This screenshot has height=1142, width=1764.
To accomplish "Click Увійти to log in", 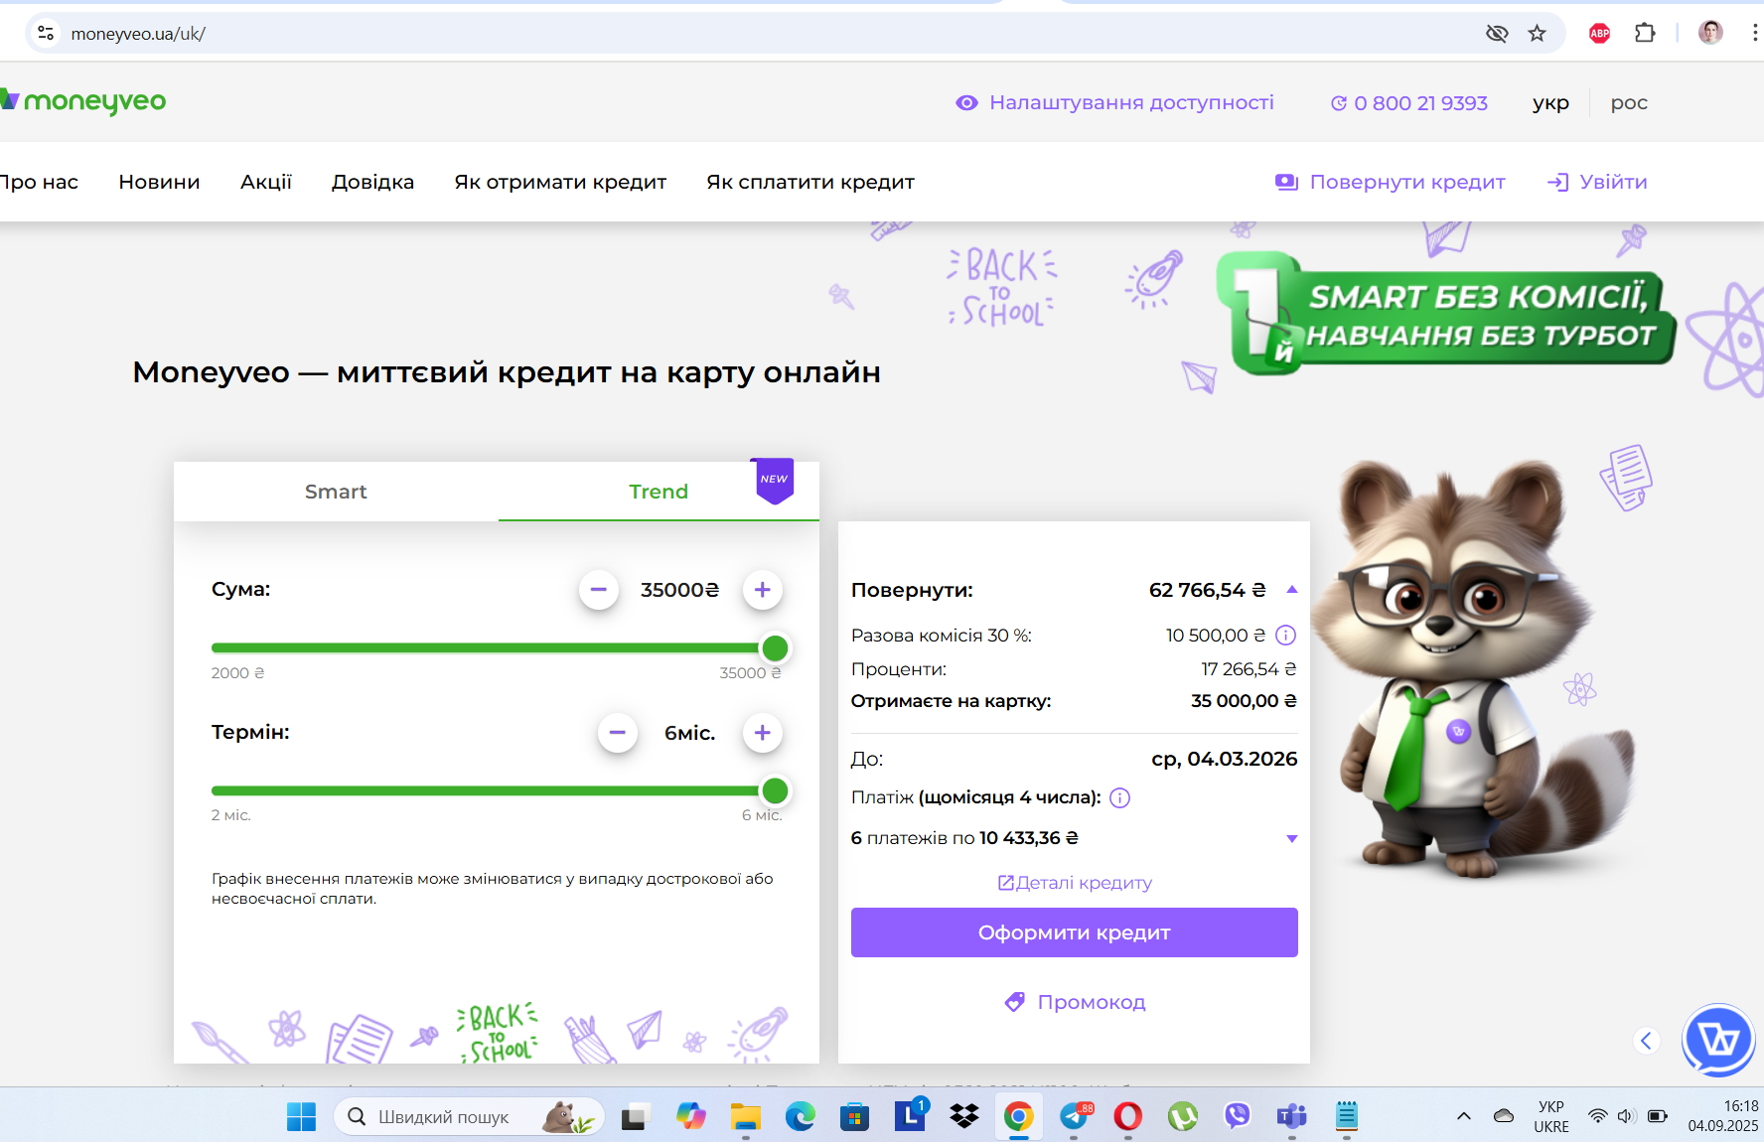I will [x=1597, y=182].
